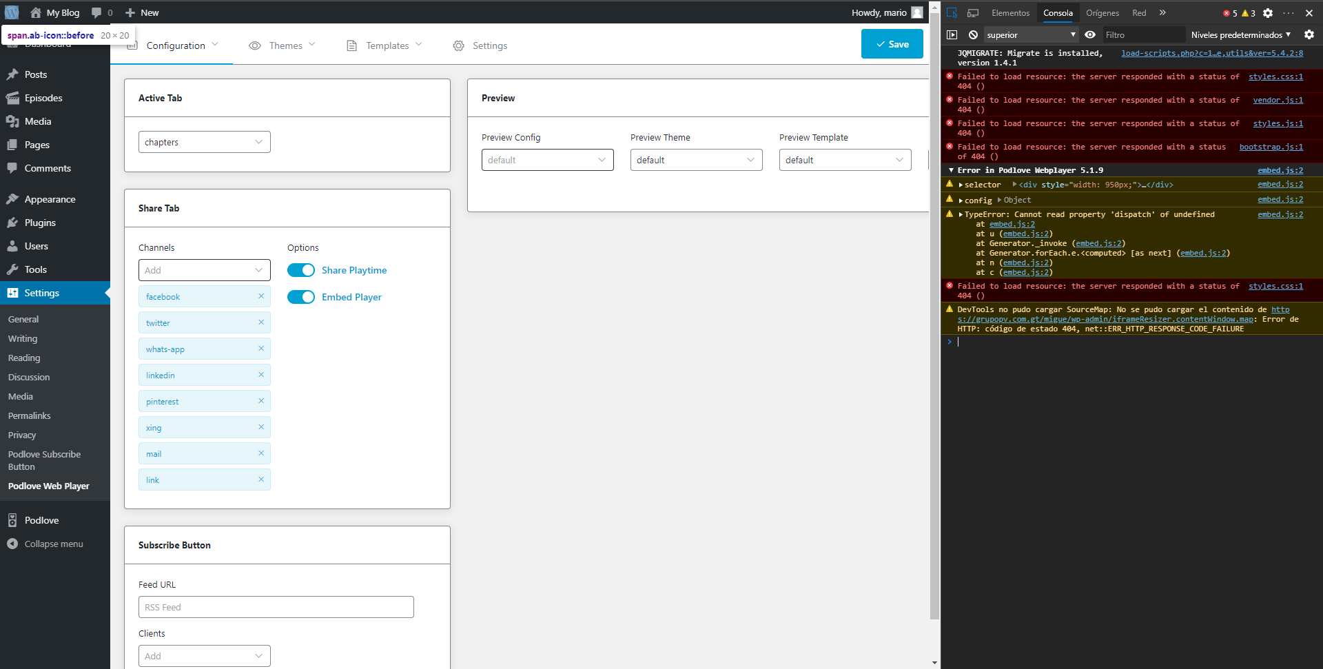
Task: Switch to the Templates tab
Action: pyautogui.click(x=384, y=45)
